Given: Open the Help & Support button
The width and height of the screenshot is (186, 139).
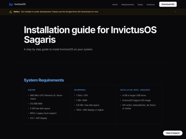Looking at the screenshot, I should [x=173, y=133].
